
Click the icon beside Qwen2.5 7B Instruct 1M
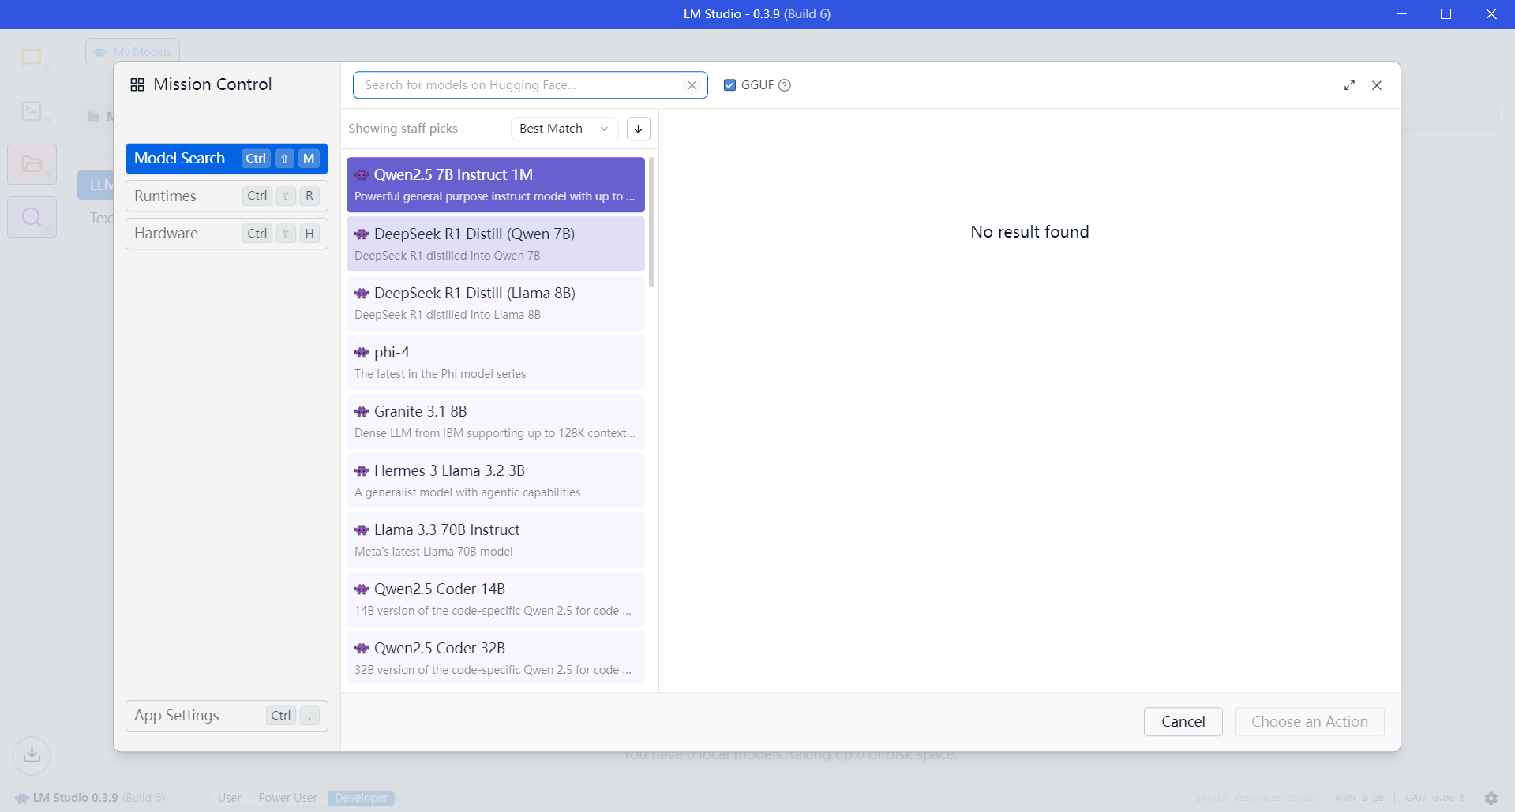[x=362, y=175]
